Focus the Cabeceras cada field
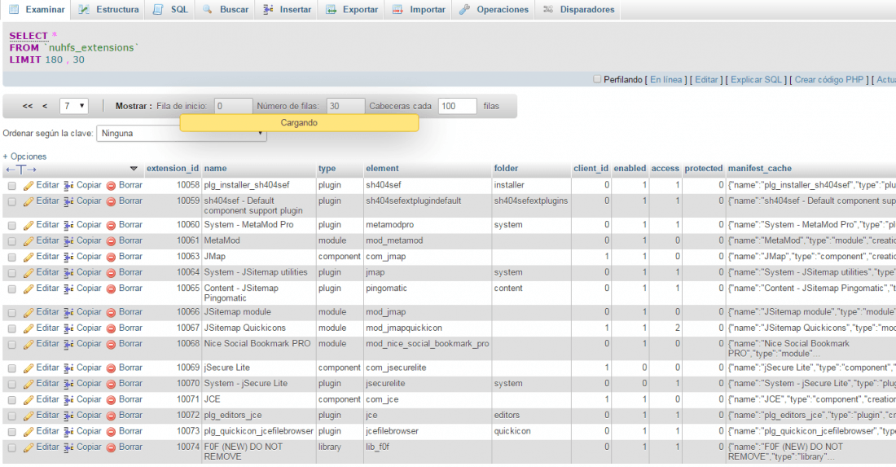Screen dimensions: 896x467 (457, 106)
